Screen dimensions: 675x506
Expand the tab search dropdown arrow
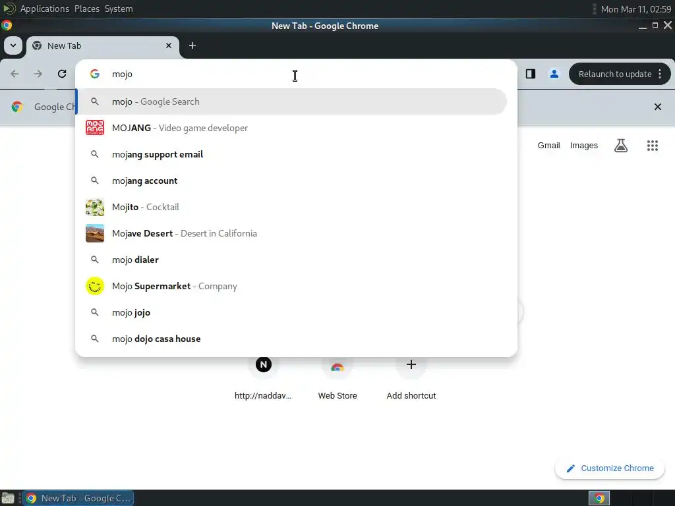13,45
